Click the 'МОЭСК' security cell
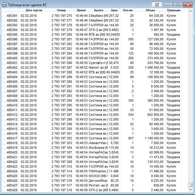 coord(98,176)
